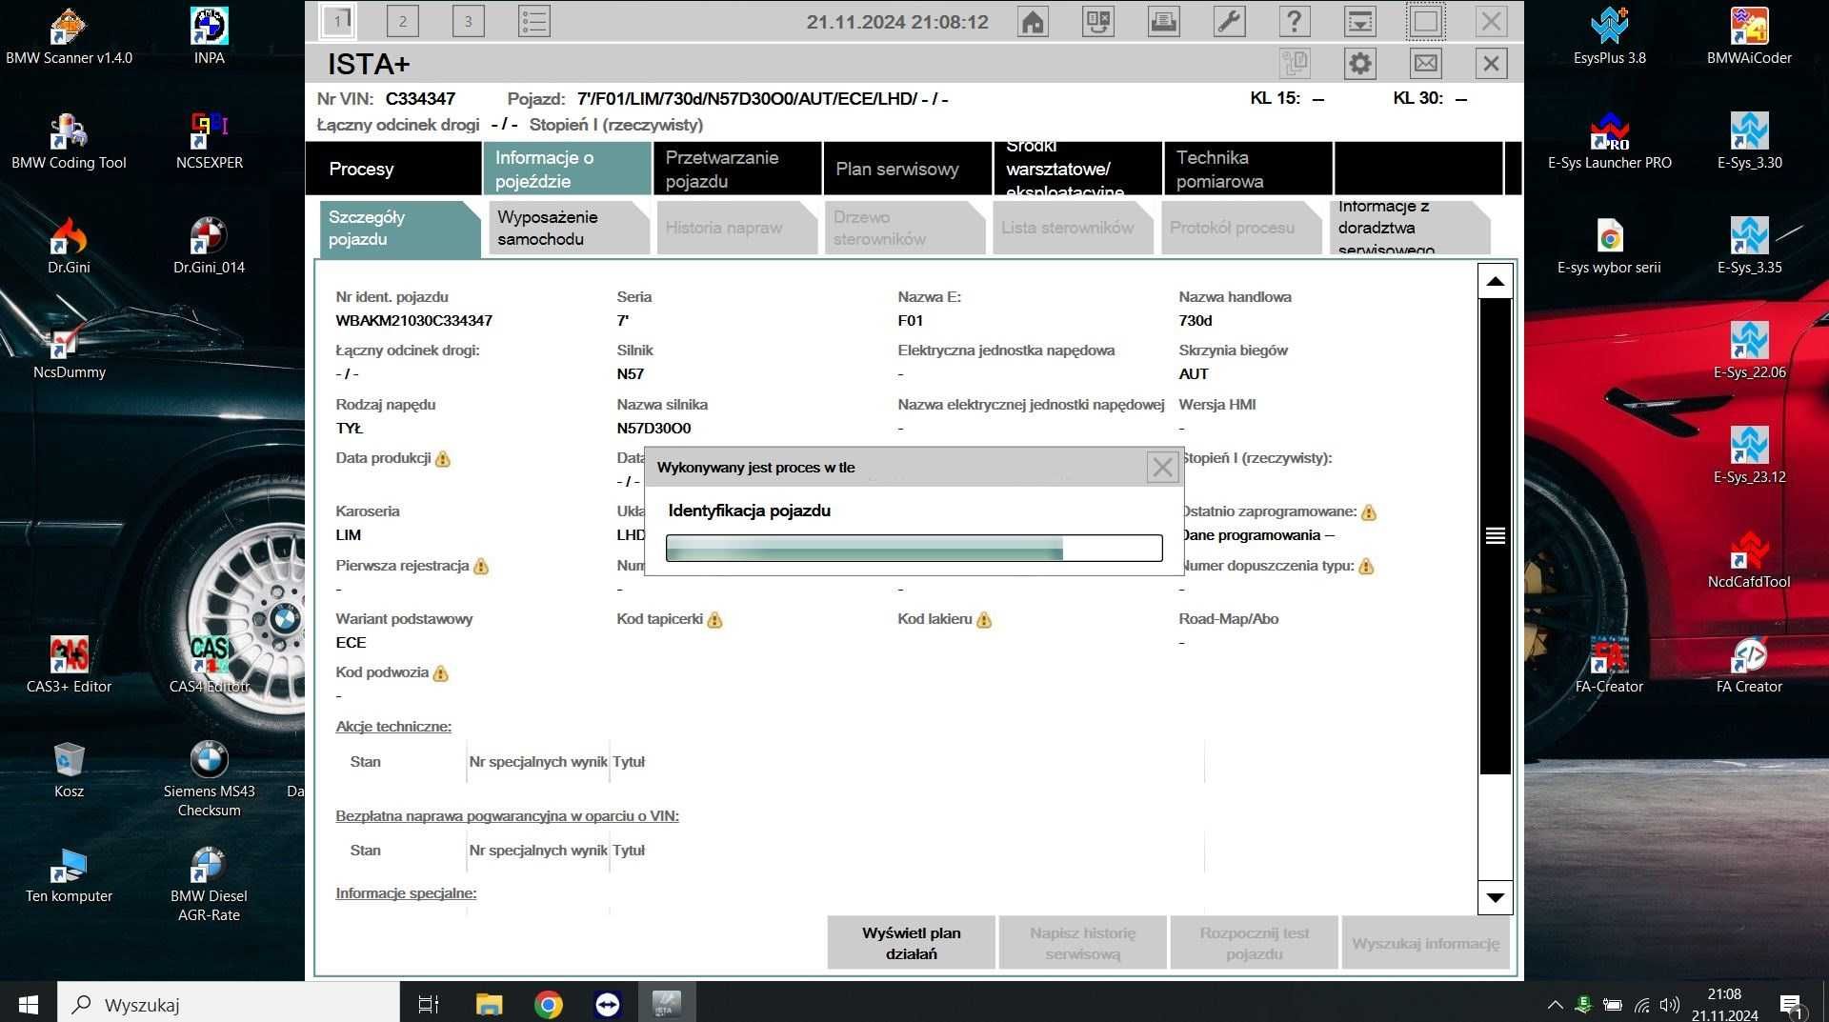Open NCSEXPER desktop icon
This screenshot has width=1829, height=1022.
(x=209, y=141)
